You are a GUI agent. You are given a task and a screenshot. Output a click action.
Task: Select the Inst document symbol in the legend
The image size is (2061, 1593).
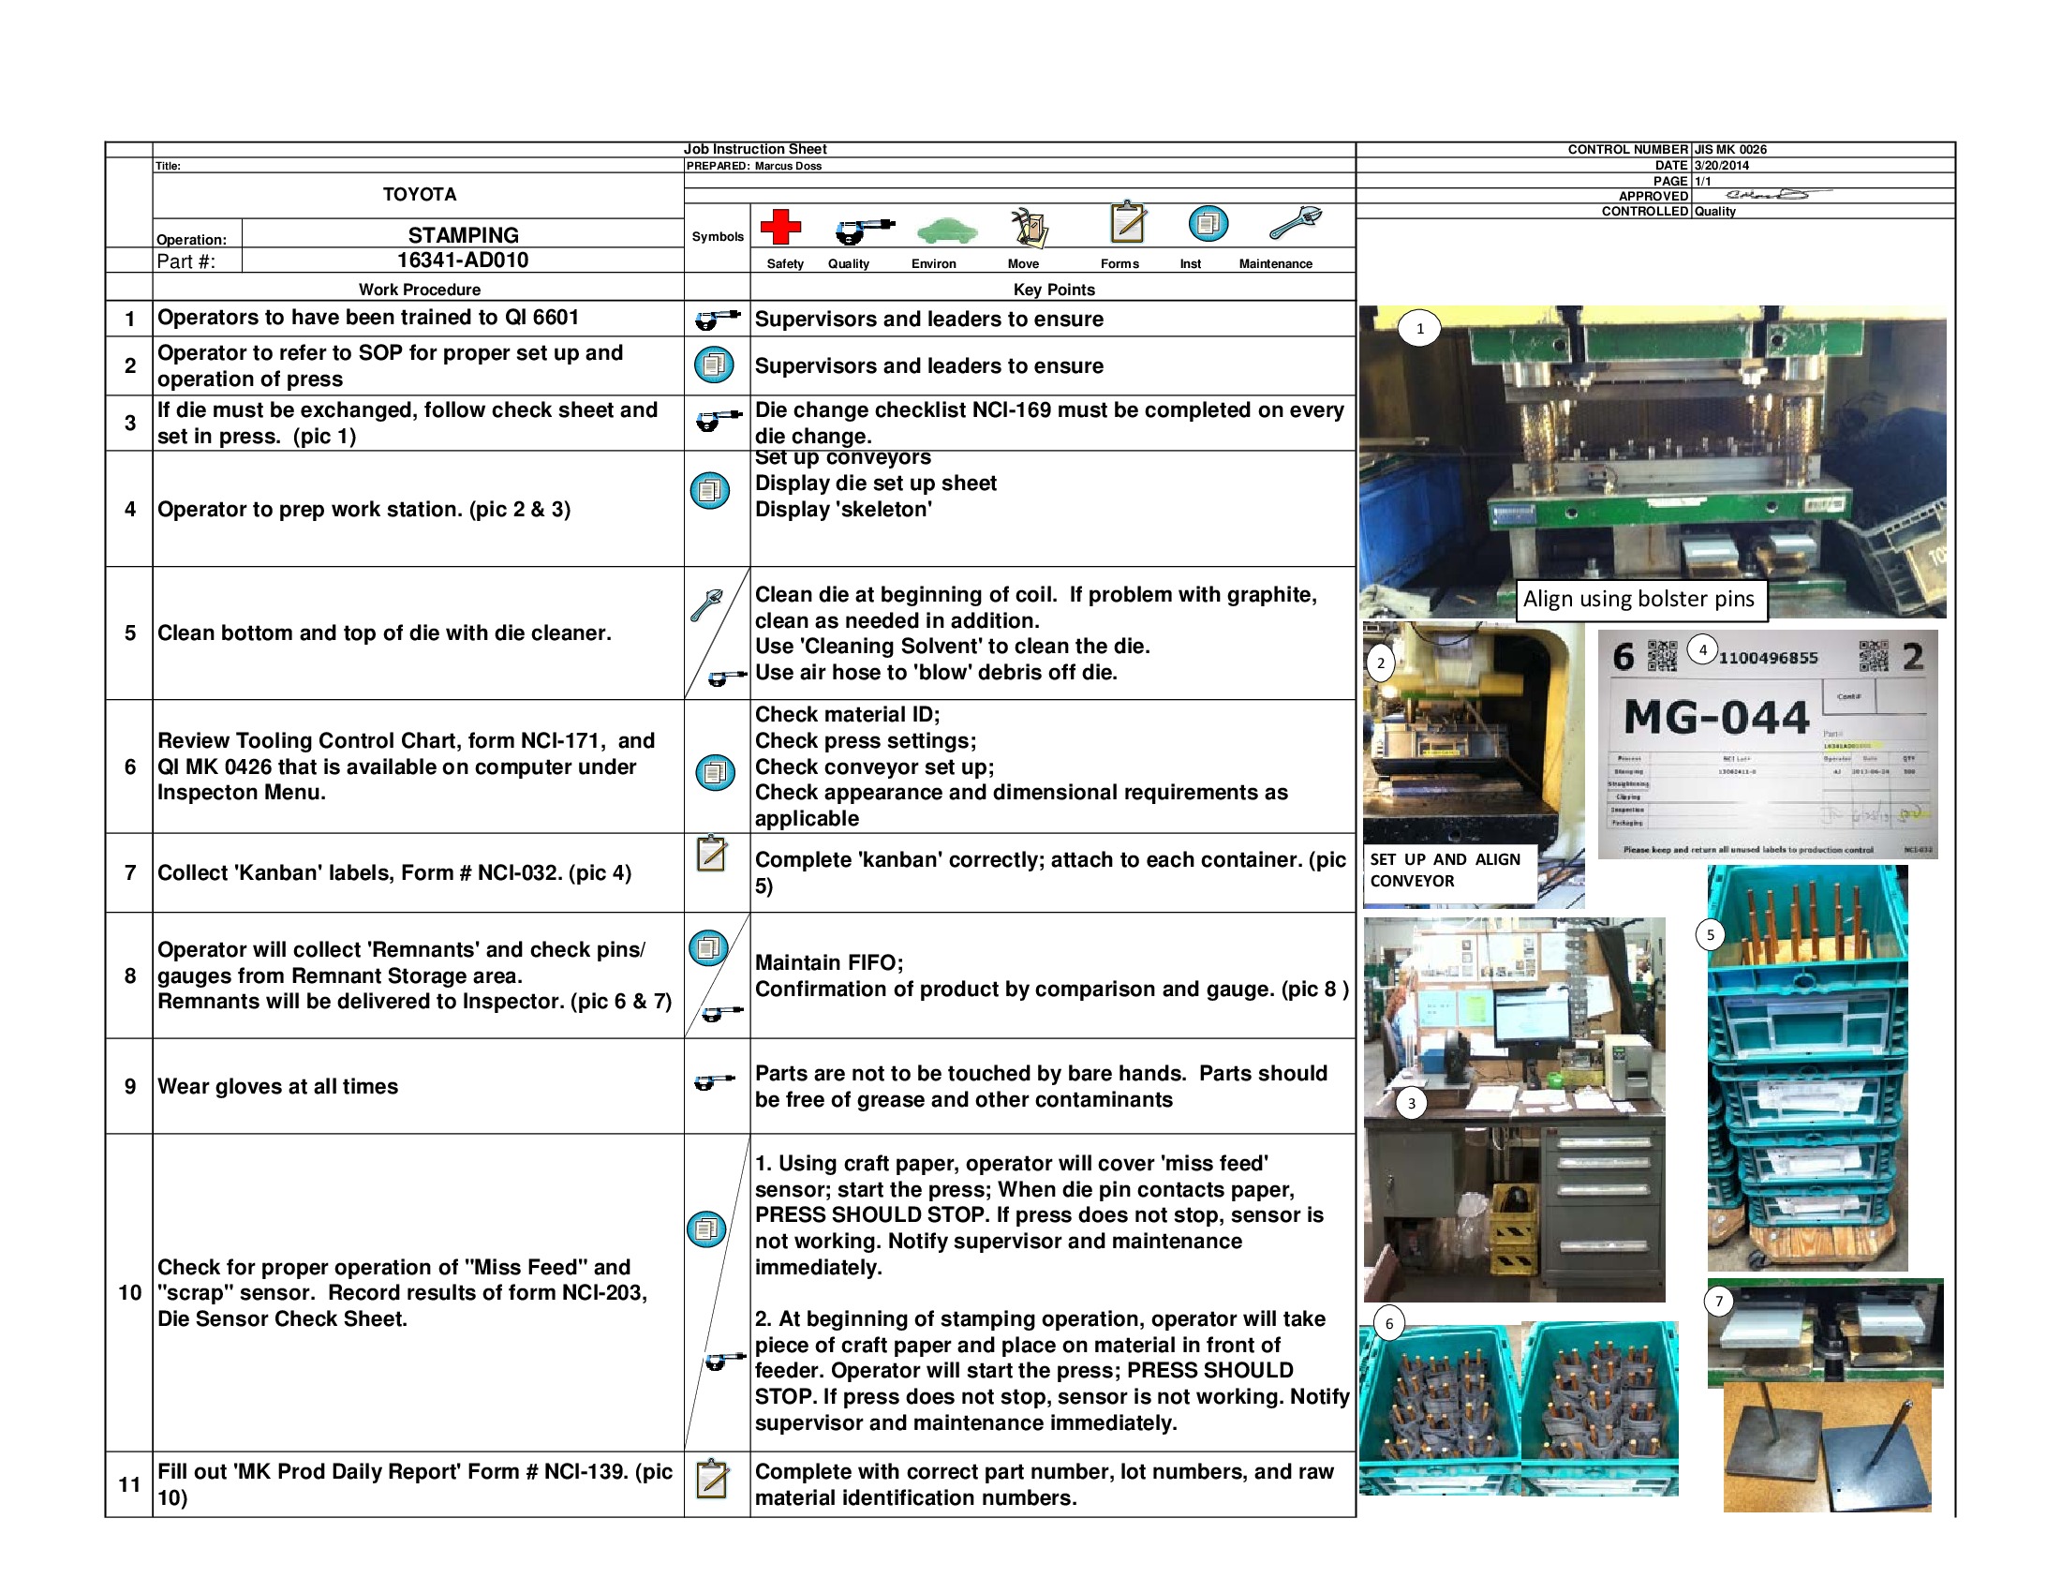click(x=1208, y=225)
